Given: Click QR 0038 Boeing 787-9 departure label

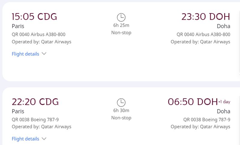Looking at the screenshot, I should (x=35, y=120).
